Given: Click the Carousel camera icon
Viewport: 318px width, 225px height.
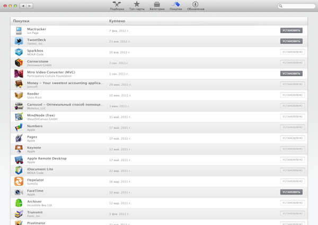Looking at the screenshot, I should [19, 106].
